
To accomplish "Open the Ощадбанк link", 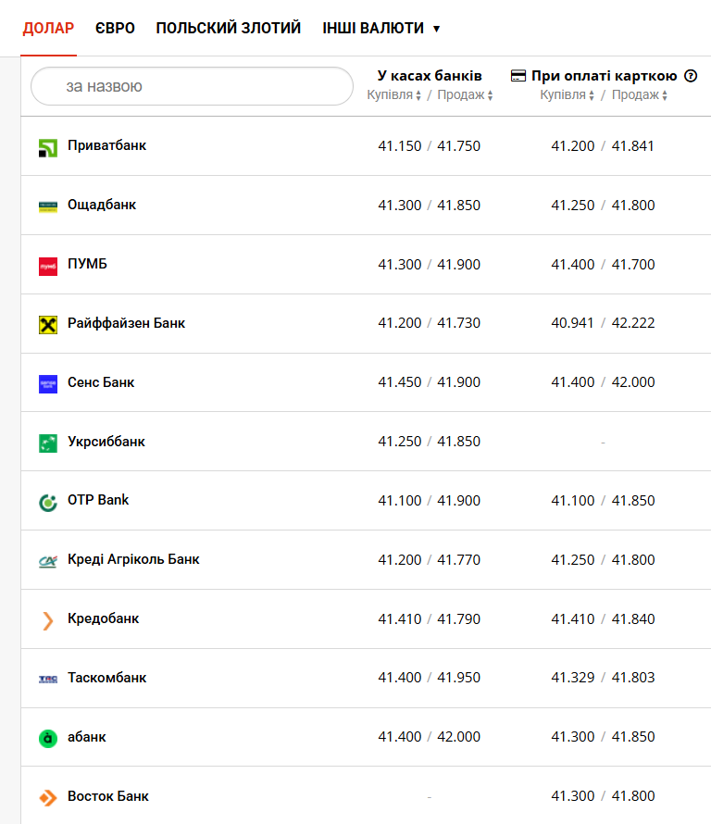I will point(102,205).
